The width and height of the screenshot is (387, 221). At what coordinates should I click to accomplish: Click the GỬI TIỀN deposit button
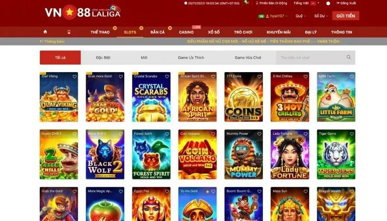pos(345,16)
